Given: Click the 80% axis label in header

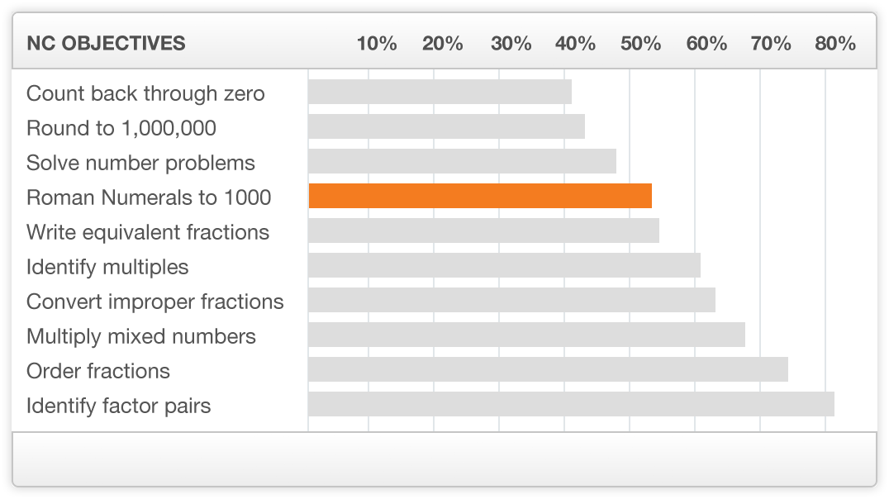Looking at the screenshot, I should [835, 44].
